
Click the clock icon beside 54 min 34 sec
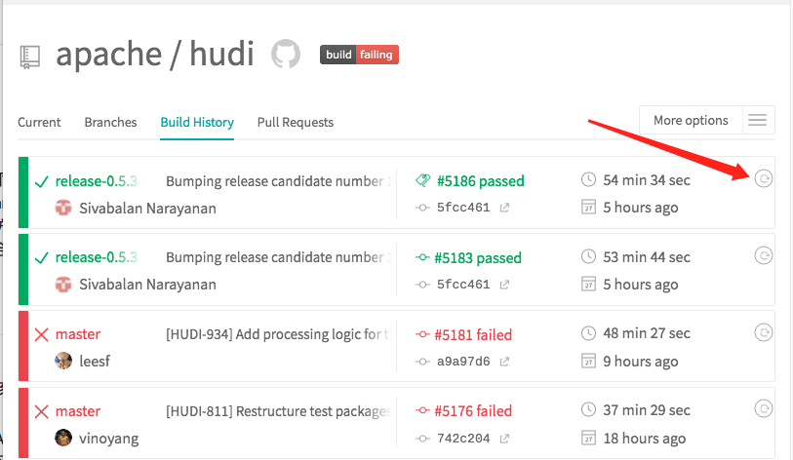(588, 179)
